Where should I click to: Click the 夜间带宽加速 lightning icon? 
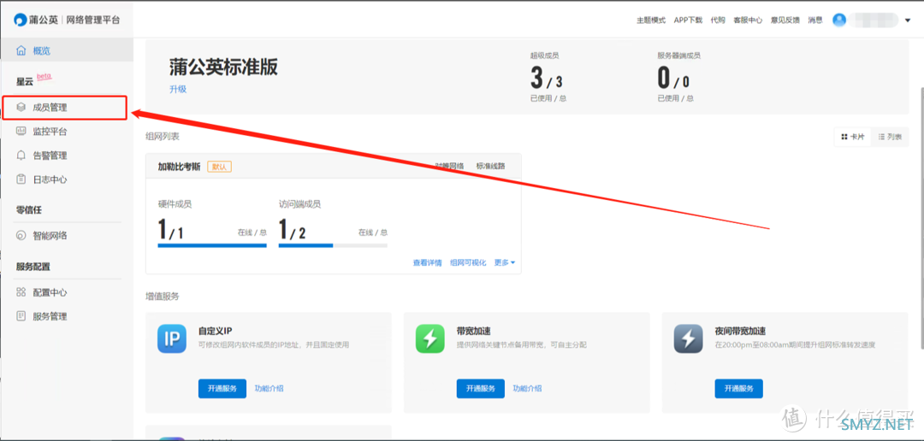click(688, 338)
